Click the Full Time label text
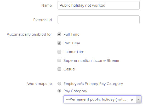The image size is (149, 106). (71, 34)
